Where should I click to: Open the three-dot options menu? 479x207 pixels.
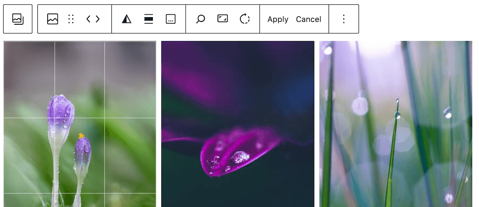(344, 19)
